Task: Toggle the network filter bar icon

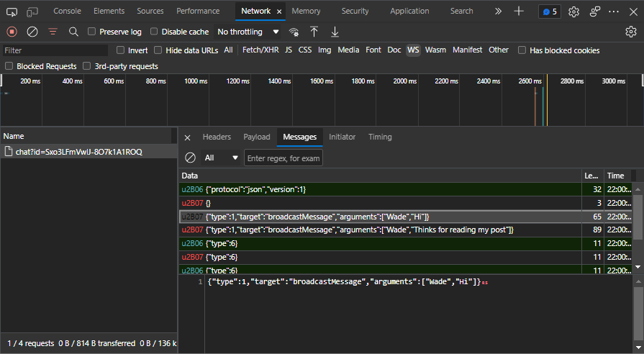Action: click(53, 32)
